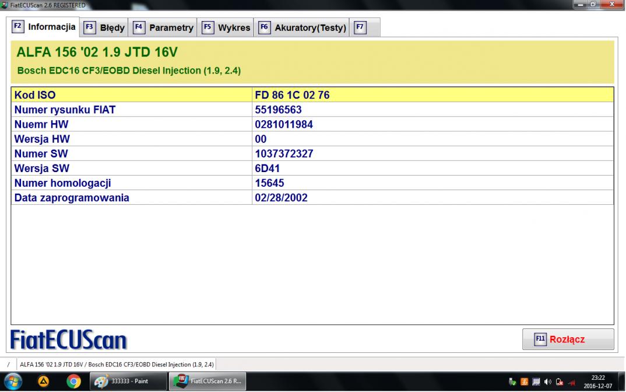626x392 pixels.
Task: Select programming date 02/28/2002
Action: [x=281, y=198]
